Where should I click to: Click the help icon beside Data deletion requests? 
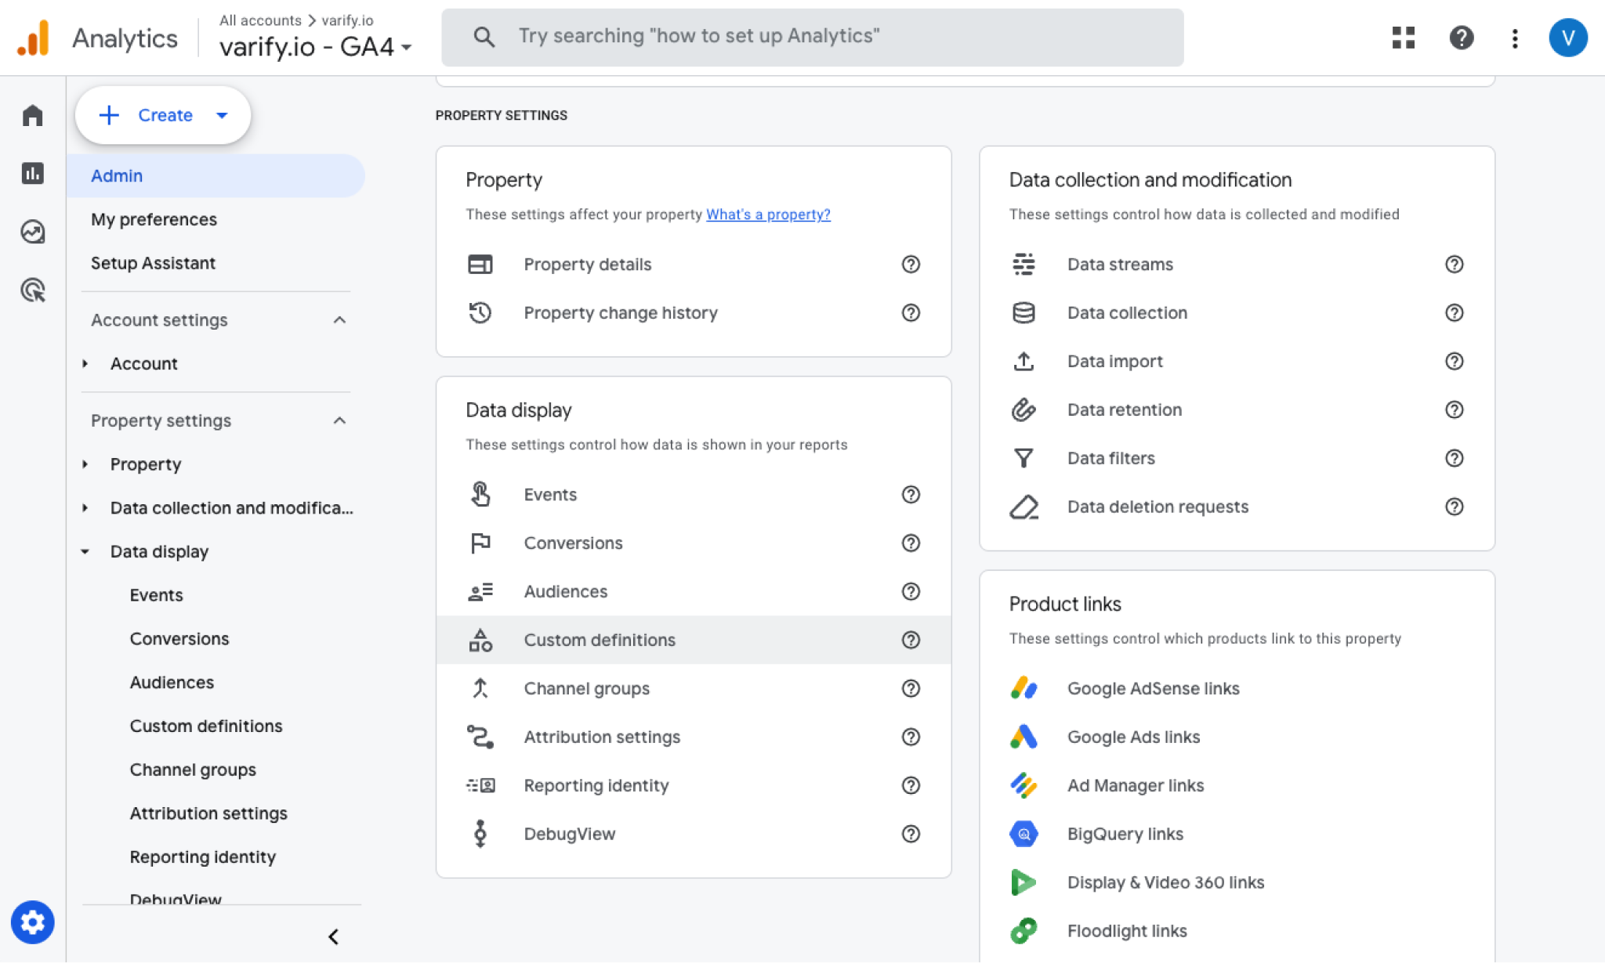tap(1454, 507)
